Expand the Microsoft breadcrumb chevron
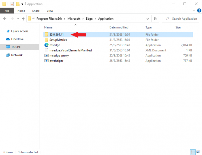 (x=83, y=19)
